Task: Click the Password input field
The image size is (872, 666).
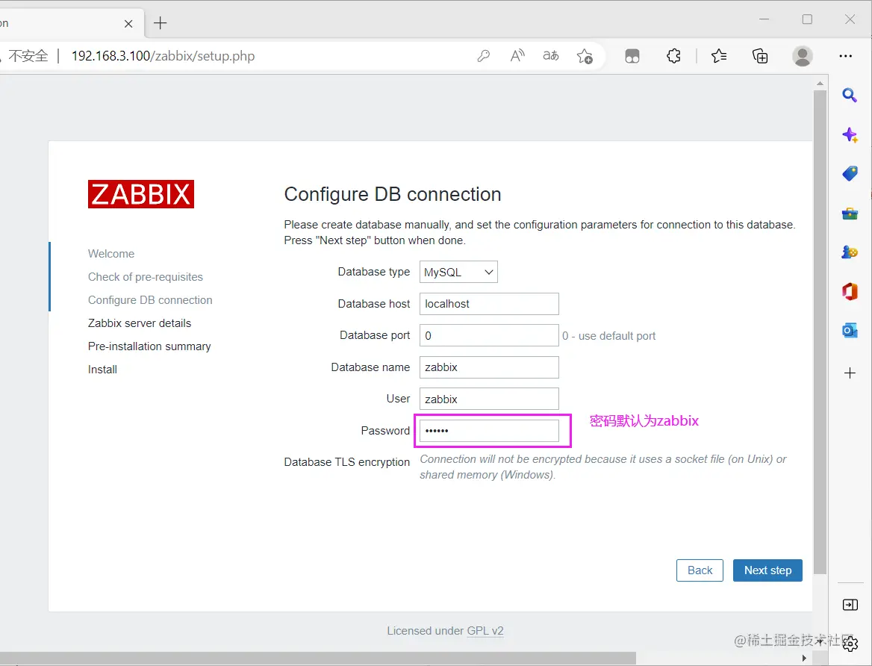Action: (489, 431)
